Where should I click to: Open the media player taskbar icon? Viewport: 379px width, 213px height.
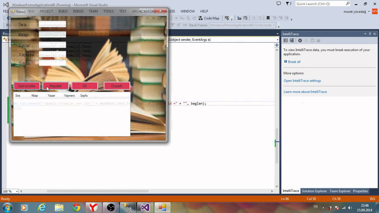click(24, 207)
